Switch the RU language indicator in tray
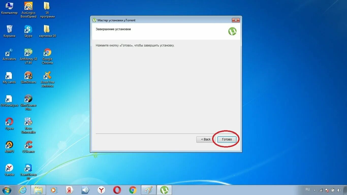Screen dimensions: 347x195 (308, 189)
